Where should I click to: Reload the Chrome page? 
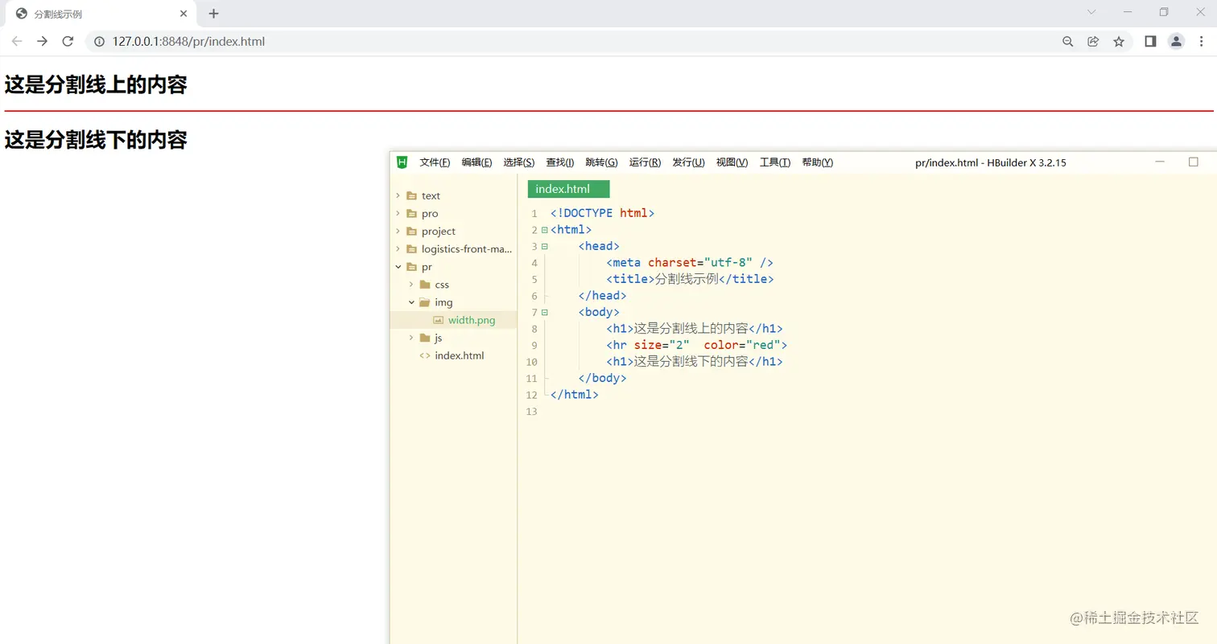68,42
